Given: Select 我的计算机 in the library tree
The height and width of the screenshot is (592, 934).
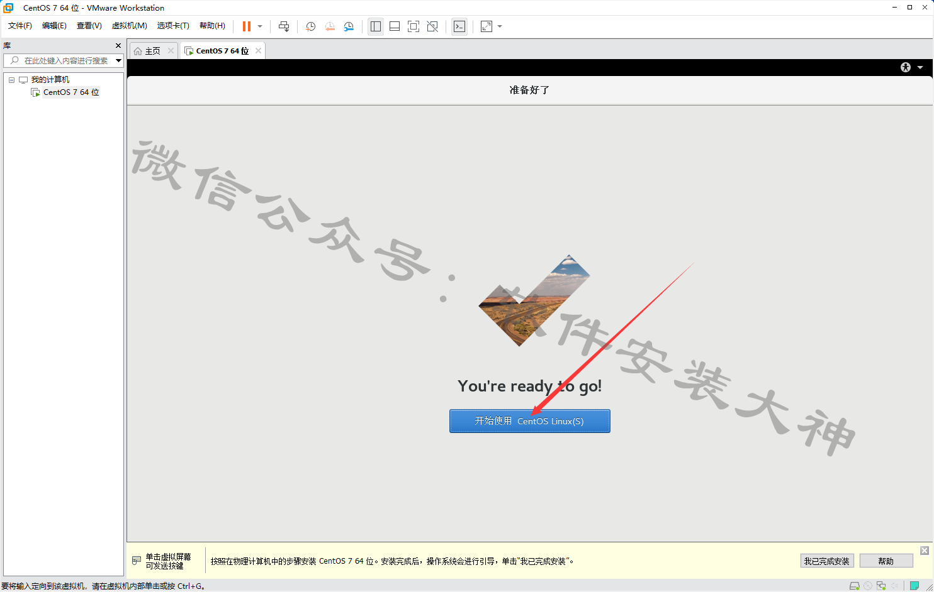Looking at the screenshot, I should (50, 80).
